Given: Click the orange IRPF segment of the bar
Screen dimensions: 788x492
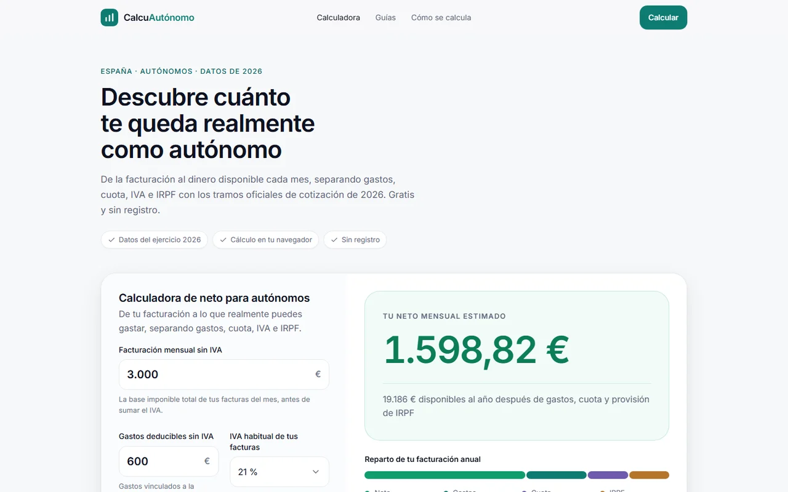Looking at the screenshot, I should tap(649, 475).
